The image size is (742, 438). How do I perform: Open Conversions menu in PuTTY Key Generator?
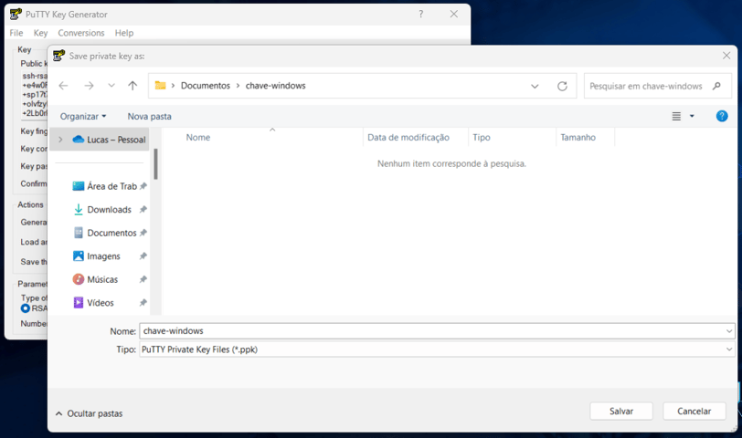pos(81,33)
